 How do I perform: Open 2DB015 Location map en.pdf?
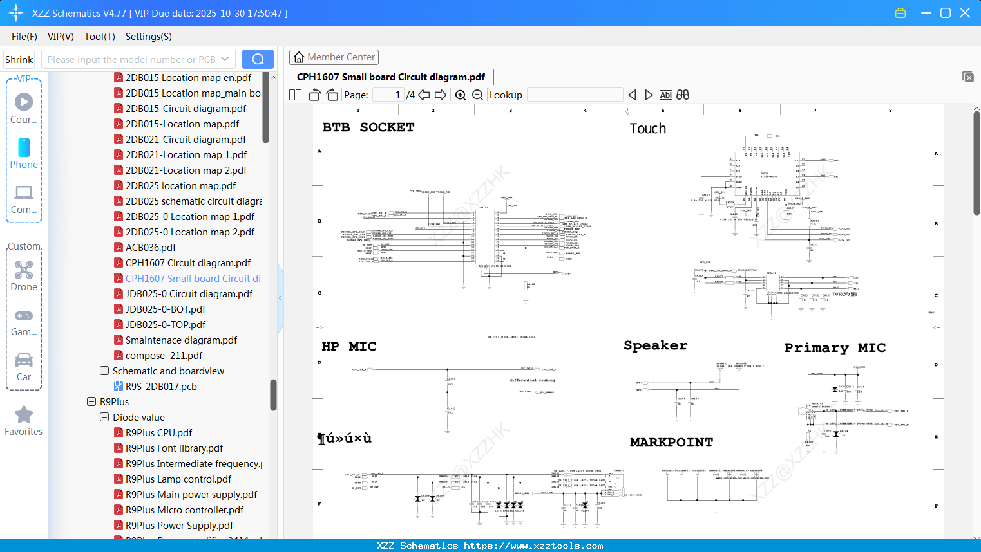[x=188, y=78]
